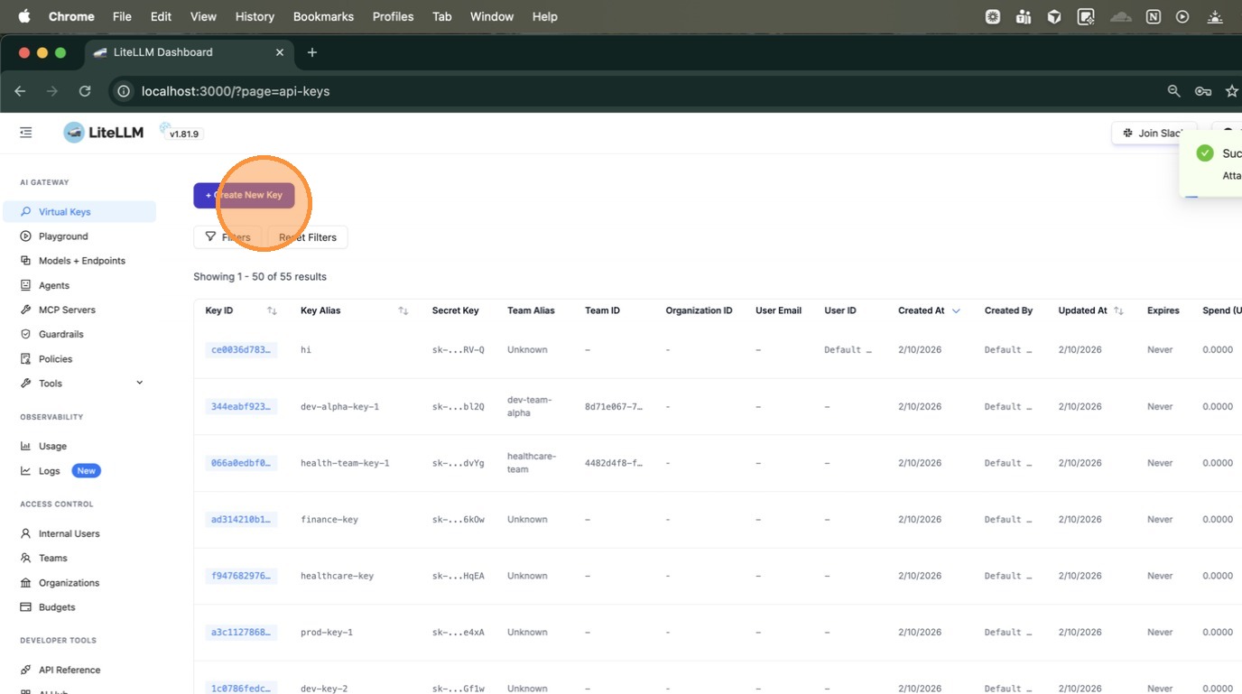The height and width of the screenshot is (694, 1242).
Task: Toggle Created At sort chevron
Action: pos(956,310)
